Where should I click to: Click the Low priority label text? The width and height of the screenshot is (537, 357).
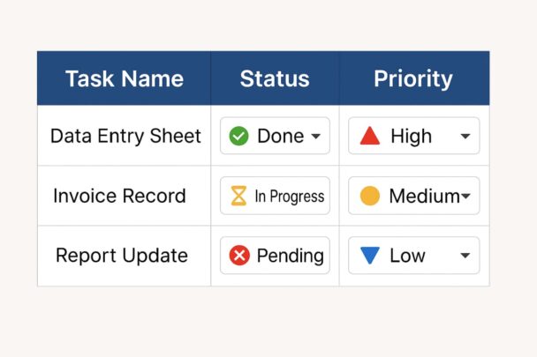coord(407,256)
